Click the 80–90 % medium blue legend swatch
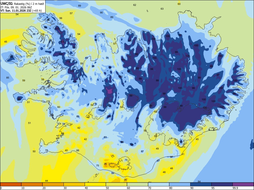This screenshot has width=254, height=190. (180, 184)
